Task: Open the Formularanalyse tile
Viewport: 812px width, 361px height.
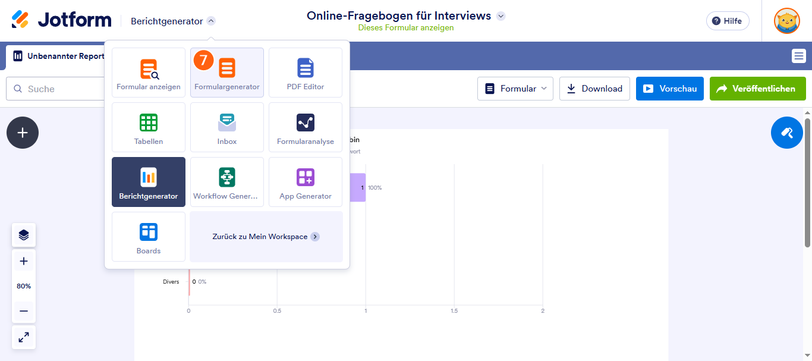Action: click(x=306, y=127)
